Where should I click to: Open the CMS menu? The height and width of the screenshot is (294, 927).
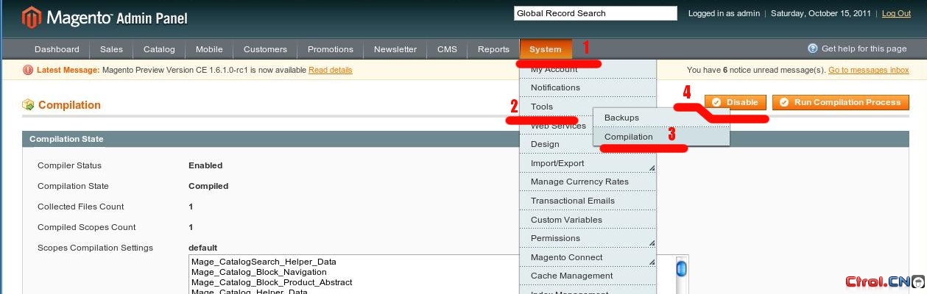coord(447,49)
